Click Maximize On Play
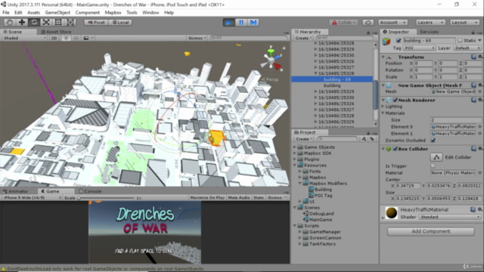This screenshot has height=272, width=484. 207,198
